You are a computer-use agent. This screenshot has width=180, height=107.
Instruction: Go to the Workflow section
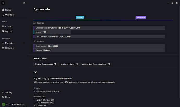tap(10, 15)
